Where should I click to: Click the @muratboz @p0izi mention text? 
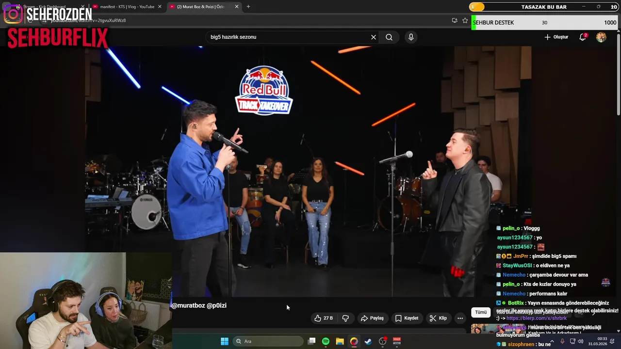(x=199, y=305)
